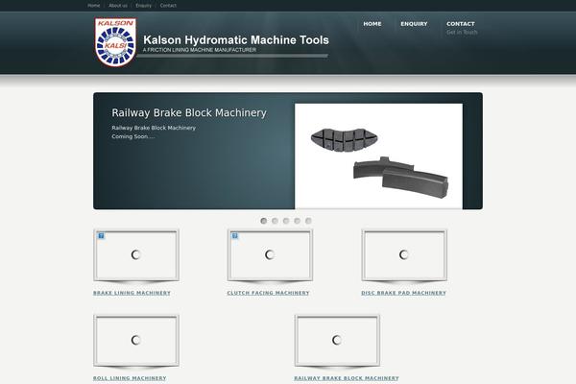The image size is (576, 384).
Task: Click BRAKE LINING MACHINERY link
Action: [132, 293]
